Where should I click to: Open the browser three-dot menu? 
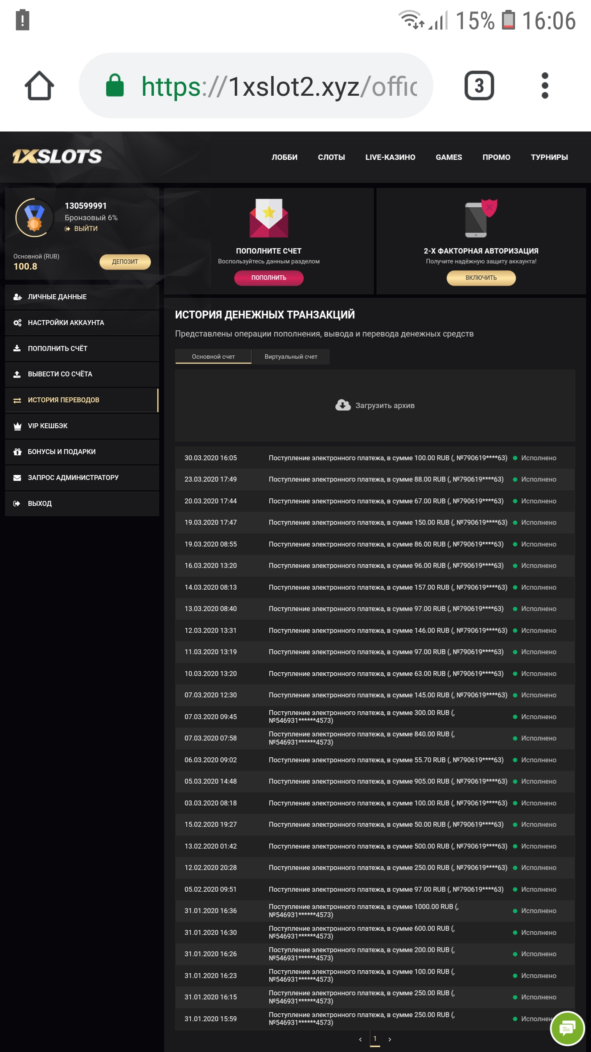(x=545, y=85)
